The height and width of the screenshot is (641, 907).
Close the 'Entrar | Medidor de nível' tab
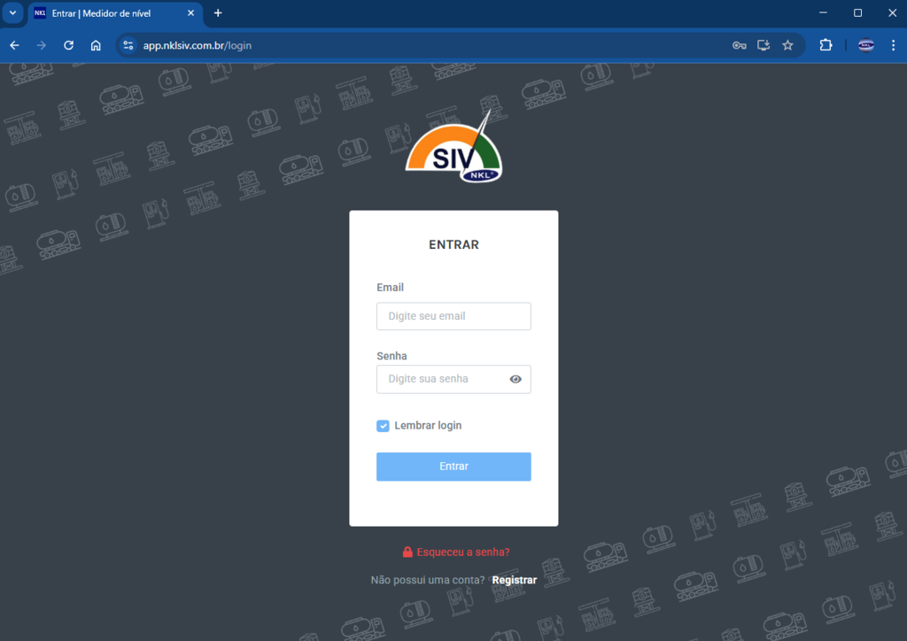click(191, 12)
